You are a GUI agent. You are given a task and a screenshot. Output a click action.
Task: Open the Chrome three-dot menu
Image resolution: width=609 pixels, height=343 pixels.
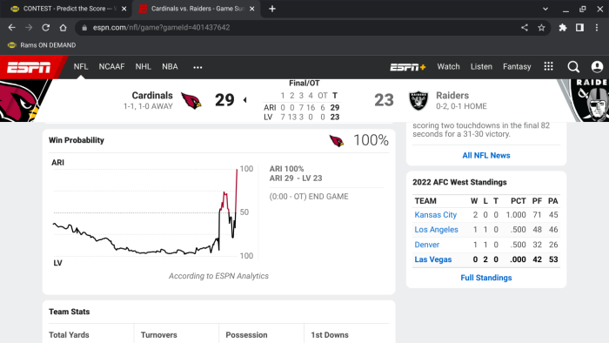click(597, 28)
